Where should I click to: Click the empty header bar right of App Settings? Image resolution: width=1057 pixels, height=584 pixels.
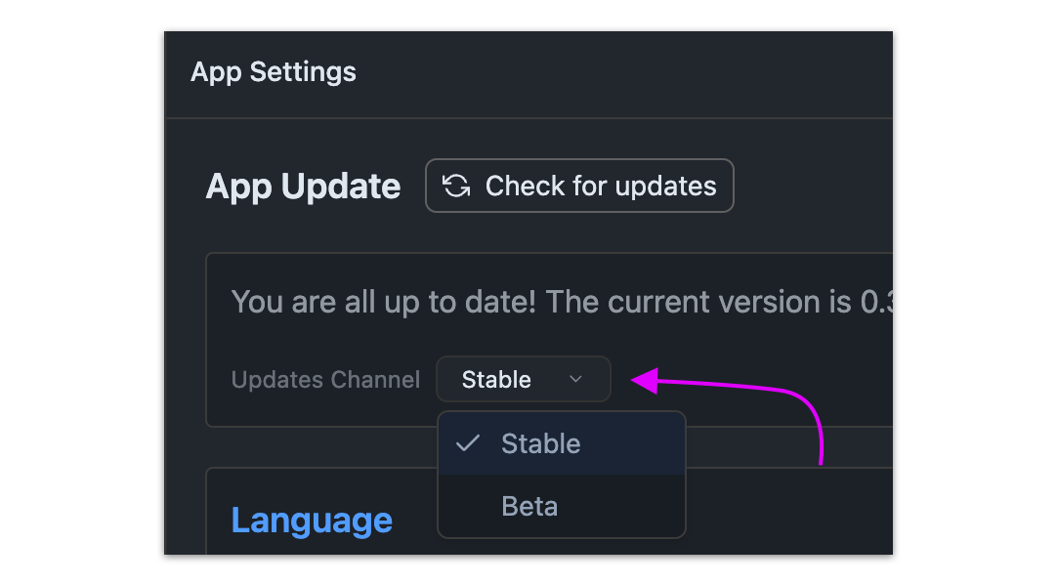click(625, 72)
